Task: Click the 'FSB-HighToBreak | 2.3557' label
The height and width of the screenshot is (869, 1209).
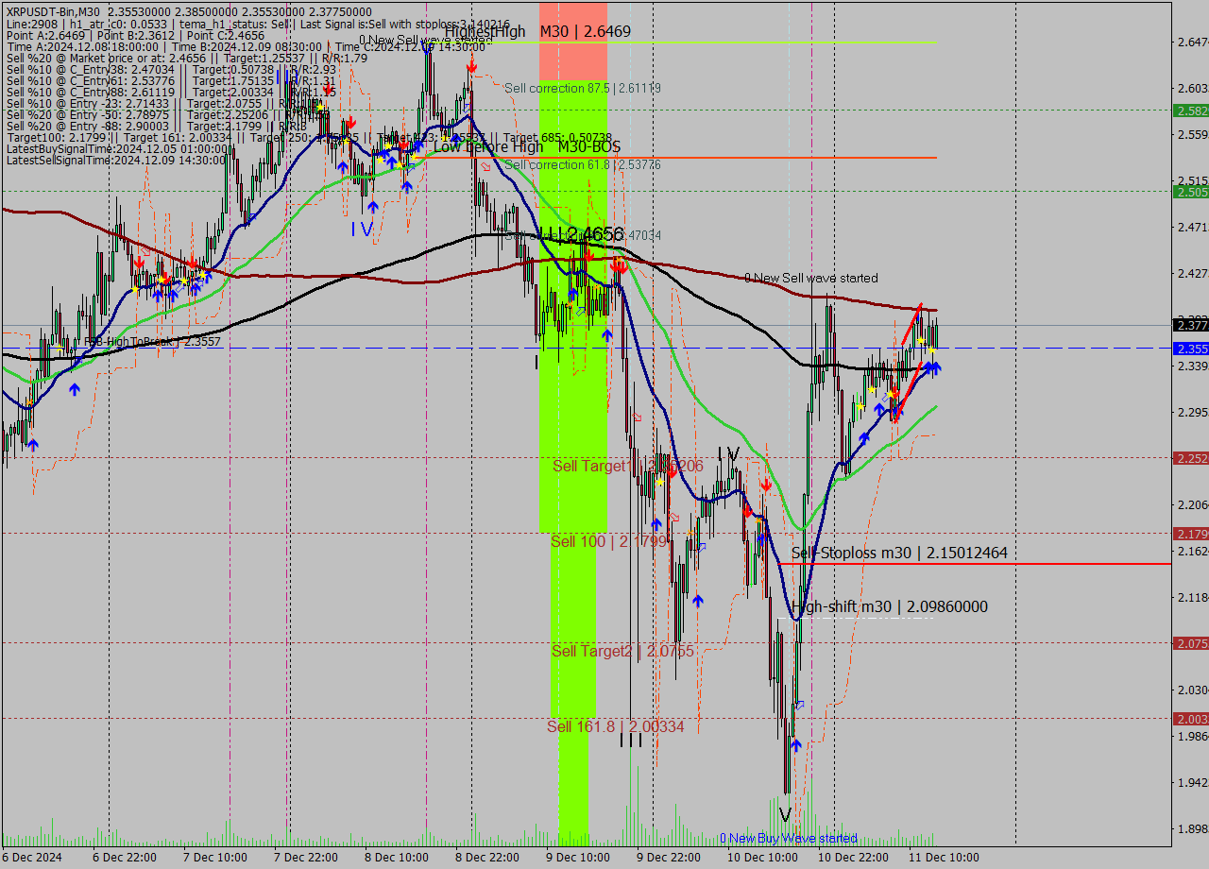Action: point(152,342)
